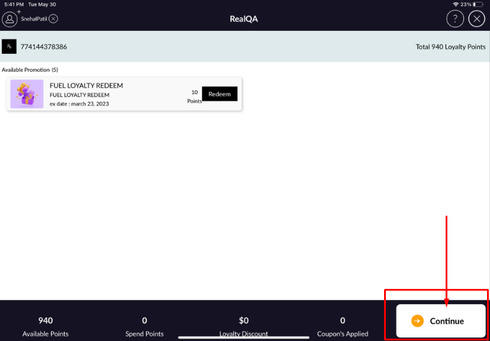The image size is (490, 341).
Task: Select the FUEL LOYALTY REDEEM promotion title
Action: pyautogui.click(x=86, y=86)
